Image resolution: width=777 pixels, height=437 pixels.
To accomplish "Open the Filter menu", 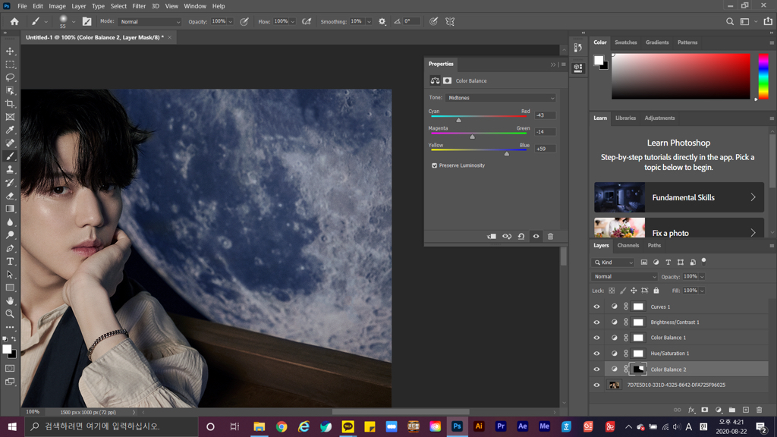I will (139, 6).
